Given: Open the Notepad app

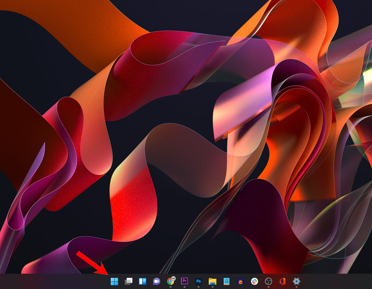Looking at the screenshot, I should (x=226, y=281).
